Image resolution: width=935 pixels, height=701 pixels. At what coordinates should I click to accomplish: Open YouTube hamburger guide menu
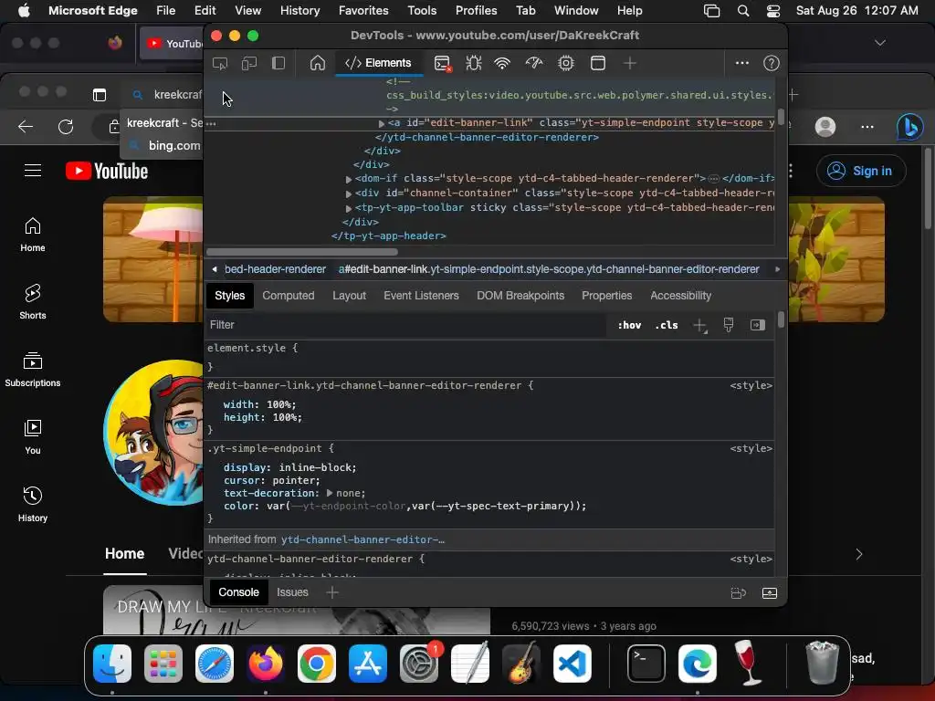(x=33, y=171)
